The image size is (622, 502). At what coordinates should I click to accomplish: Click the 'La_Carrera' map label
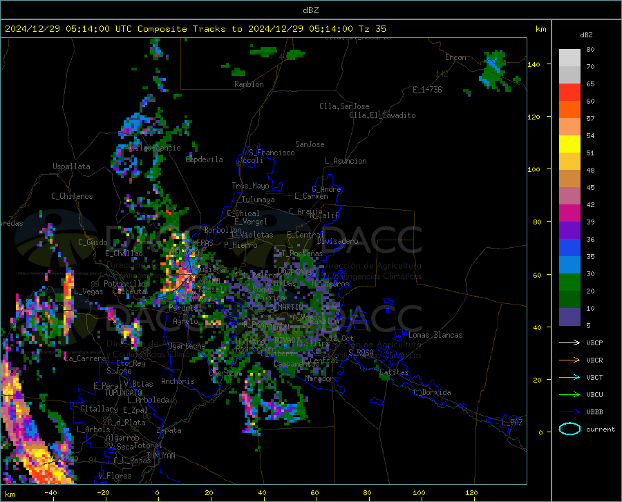85,358
